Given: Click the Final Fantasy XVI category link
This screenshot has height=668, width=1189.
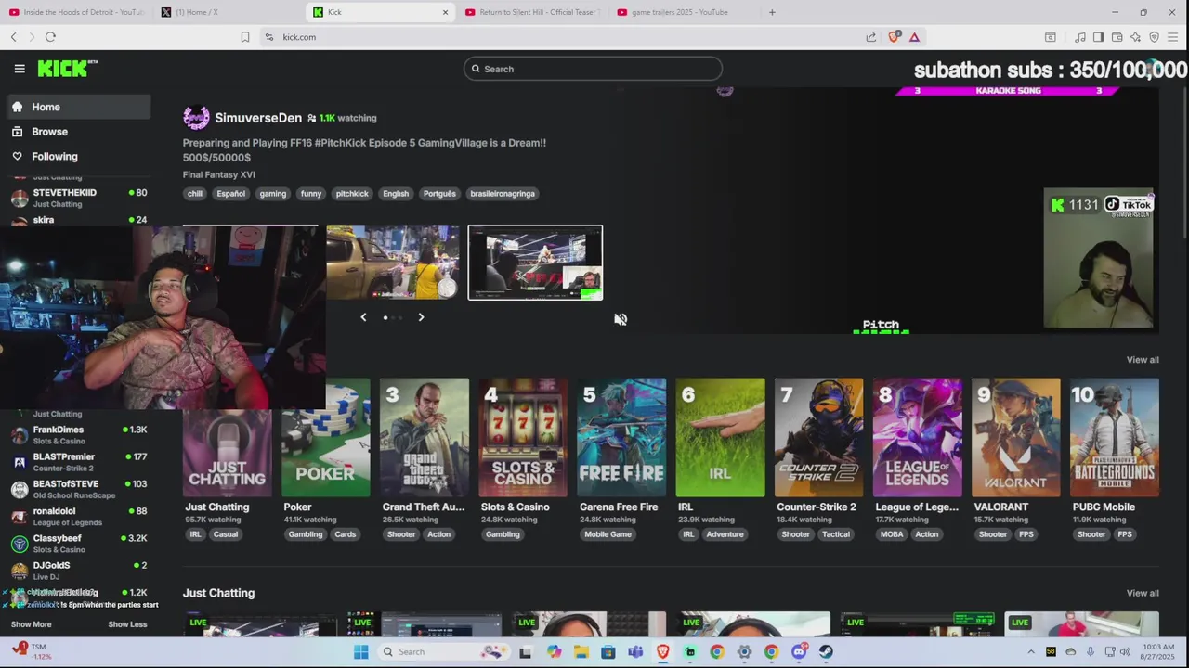Looking at the screenshot, I should pos(218,174).
